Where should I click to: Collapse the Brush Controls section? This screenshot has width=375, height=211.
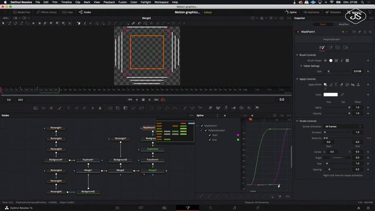[297, 55]
